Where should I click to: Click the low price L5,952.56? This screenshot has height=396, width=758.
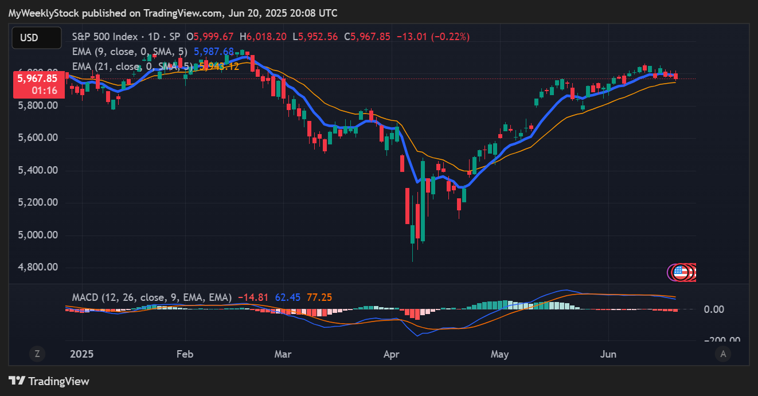click(x=315, y=36)
